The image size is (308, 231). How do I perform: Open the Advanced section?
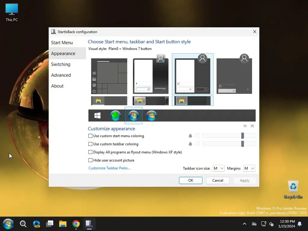pos(67,75)
